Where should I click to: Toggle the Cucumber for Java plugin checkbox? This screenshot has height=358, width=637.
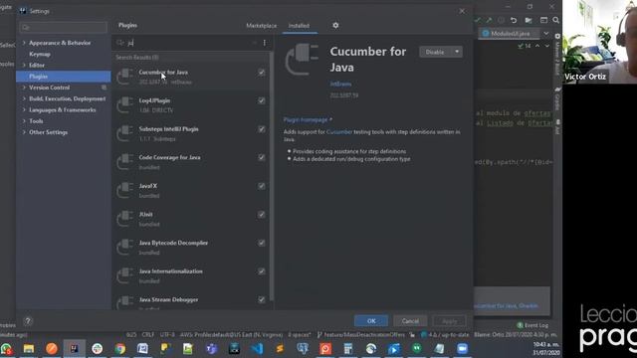coord(261,73)
